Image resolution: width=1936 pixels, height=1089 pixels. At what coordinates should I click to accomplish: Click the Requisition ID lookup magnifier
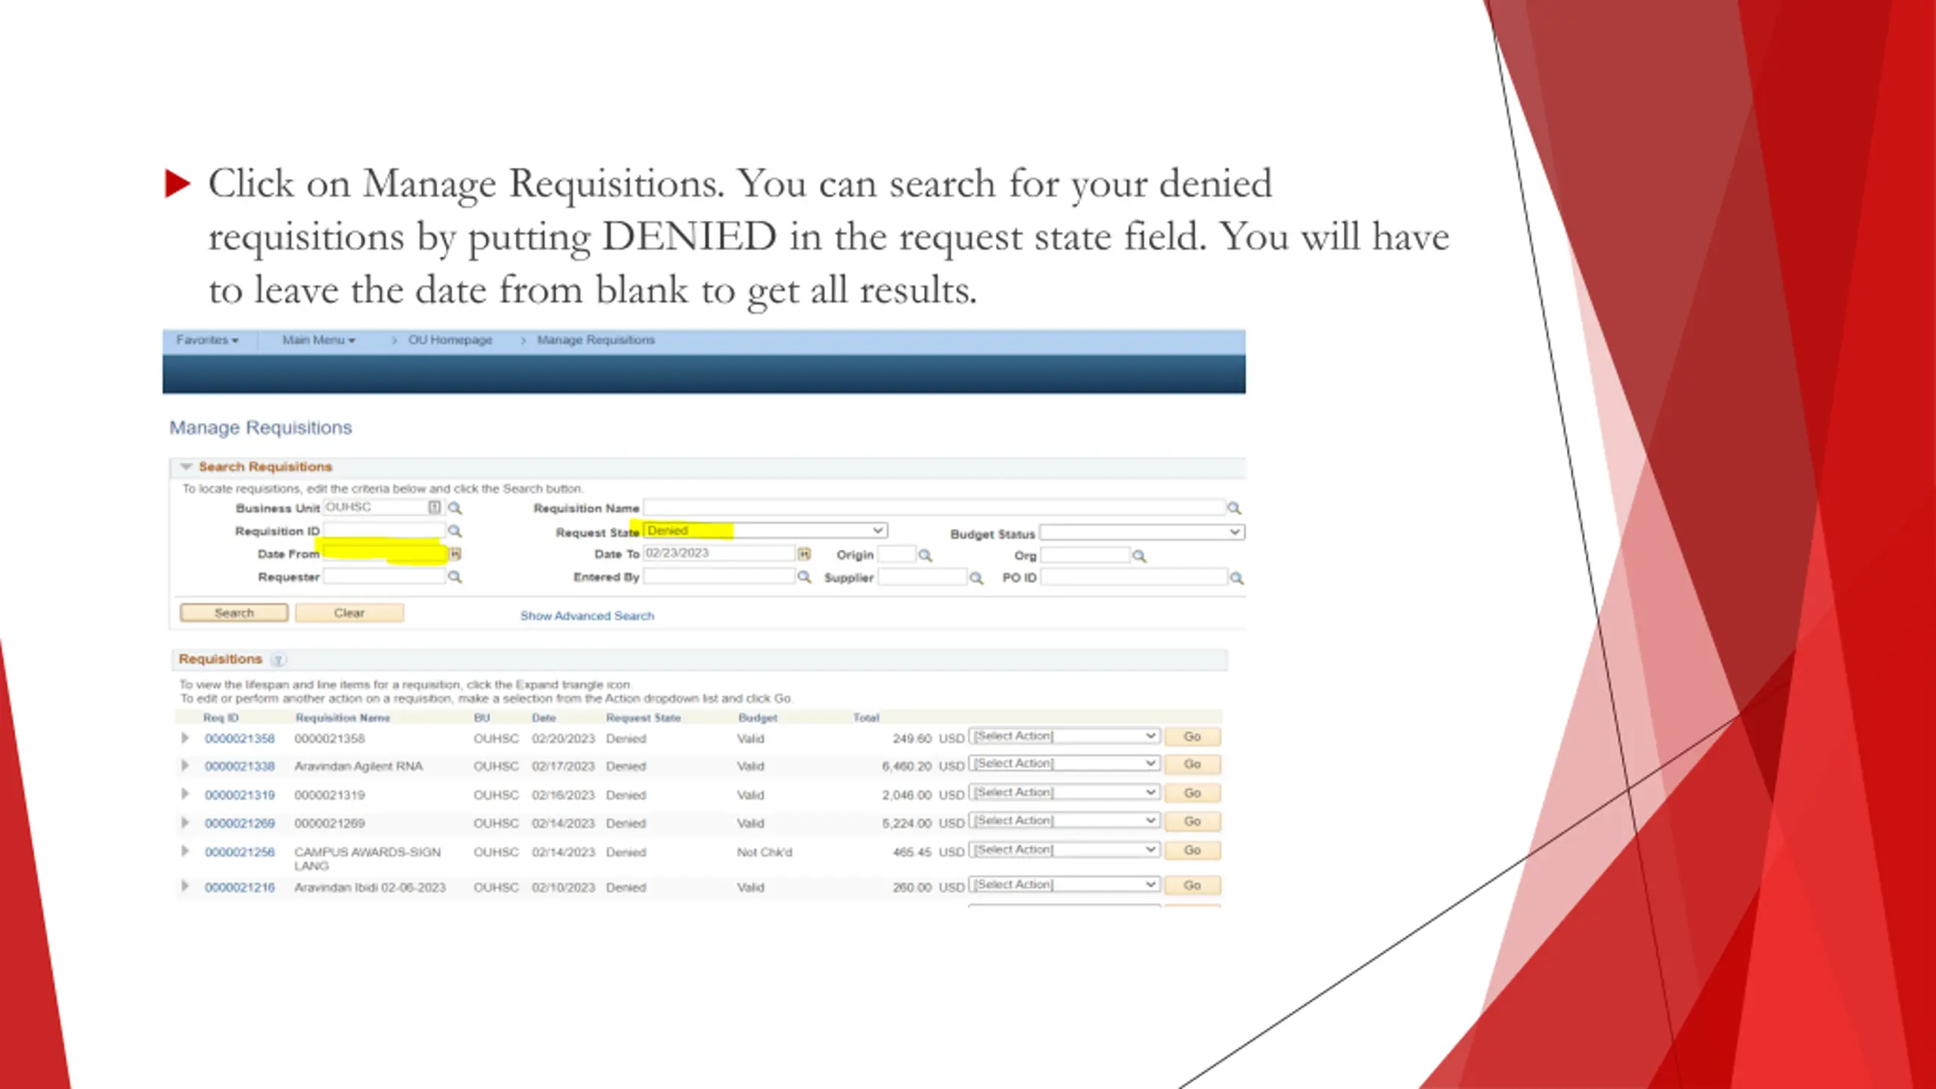[x=455, y=532]
